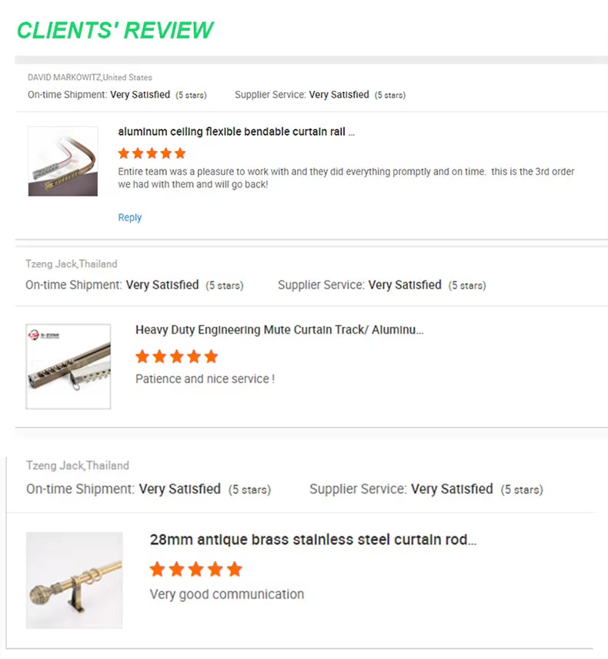
Task: Click 'Patience and nice service !' review text
Action: tap(205, 379)
